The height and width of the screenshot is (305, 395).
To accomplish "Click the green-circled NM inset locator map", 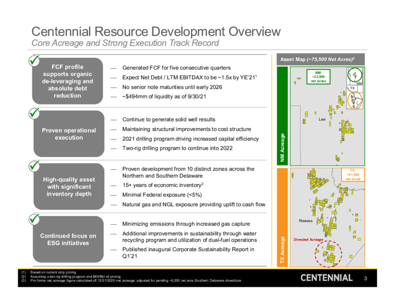I will point(355,75).
